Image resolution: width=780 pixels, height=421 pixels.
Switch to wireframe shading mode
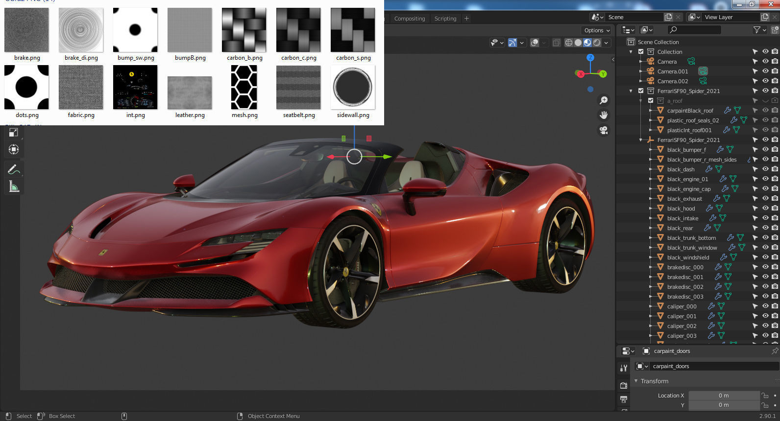click(569, 43)
